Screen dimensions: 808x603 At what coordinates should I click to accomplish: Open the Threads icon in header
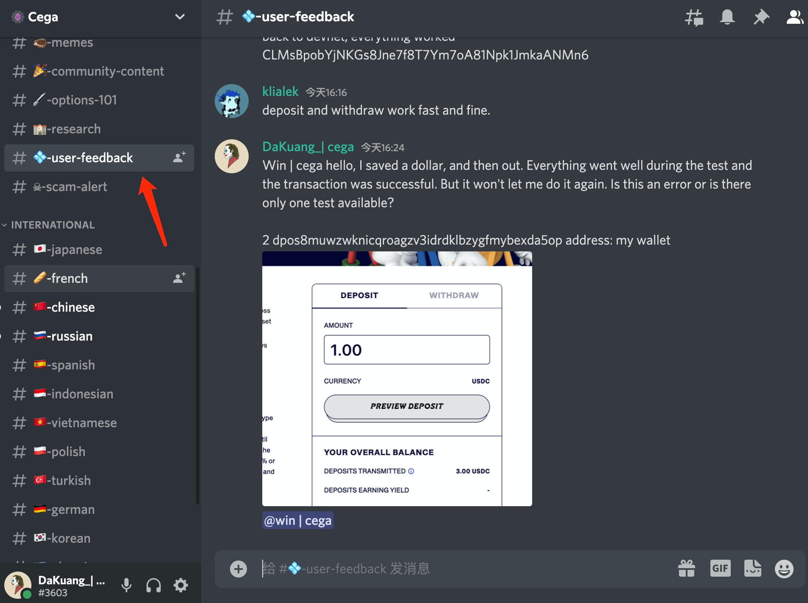694,17
